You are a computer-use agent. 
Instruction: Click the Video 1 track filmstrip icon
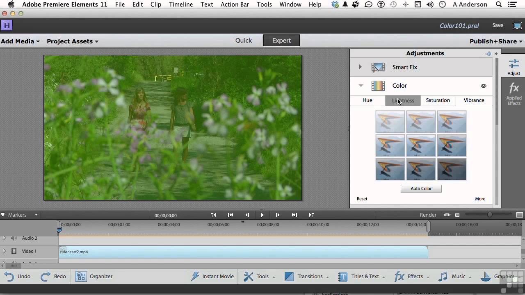tap(14, 251)
